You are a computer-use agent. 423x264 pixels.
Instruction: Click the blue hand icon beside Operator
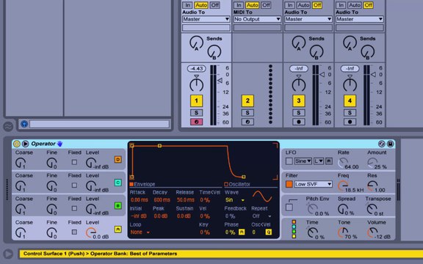(x=60, y=144)
